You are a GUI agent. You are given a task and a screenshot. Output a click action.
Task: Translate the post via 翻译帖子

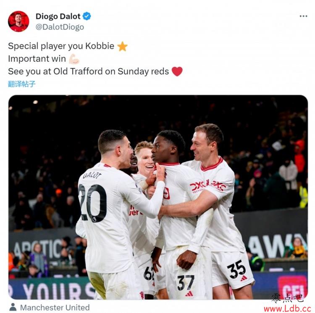pyautogui.click(x=22, y=84)
